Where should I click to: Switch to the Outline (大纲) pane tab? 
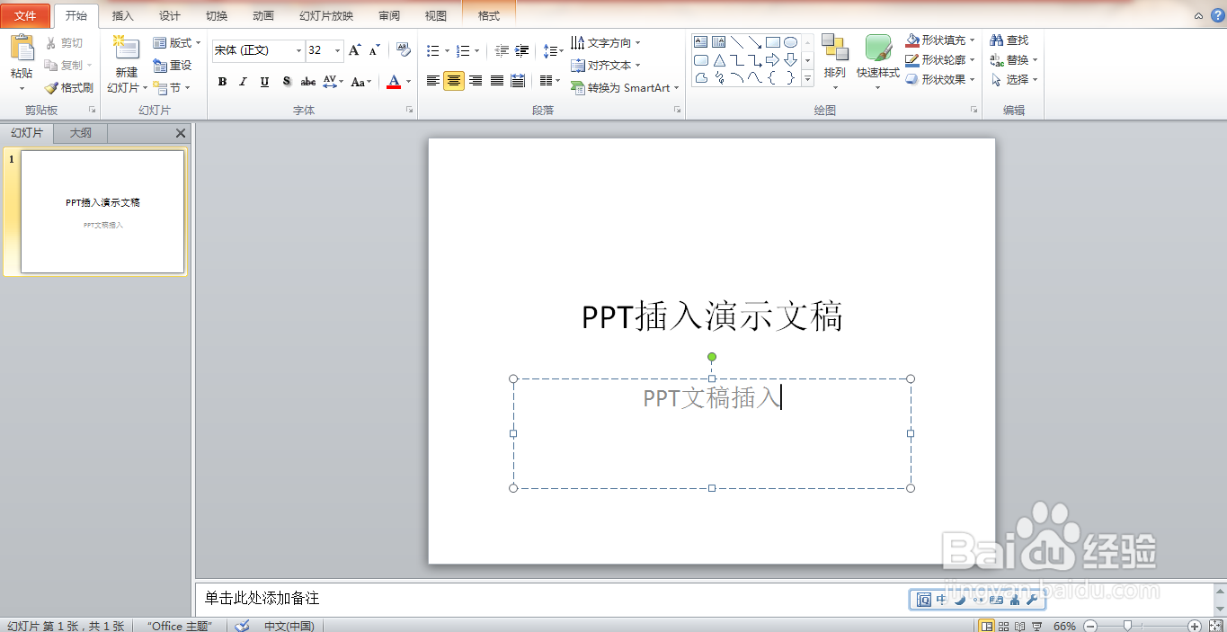tap(81, 133)
